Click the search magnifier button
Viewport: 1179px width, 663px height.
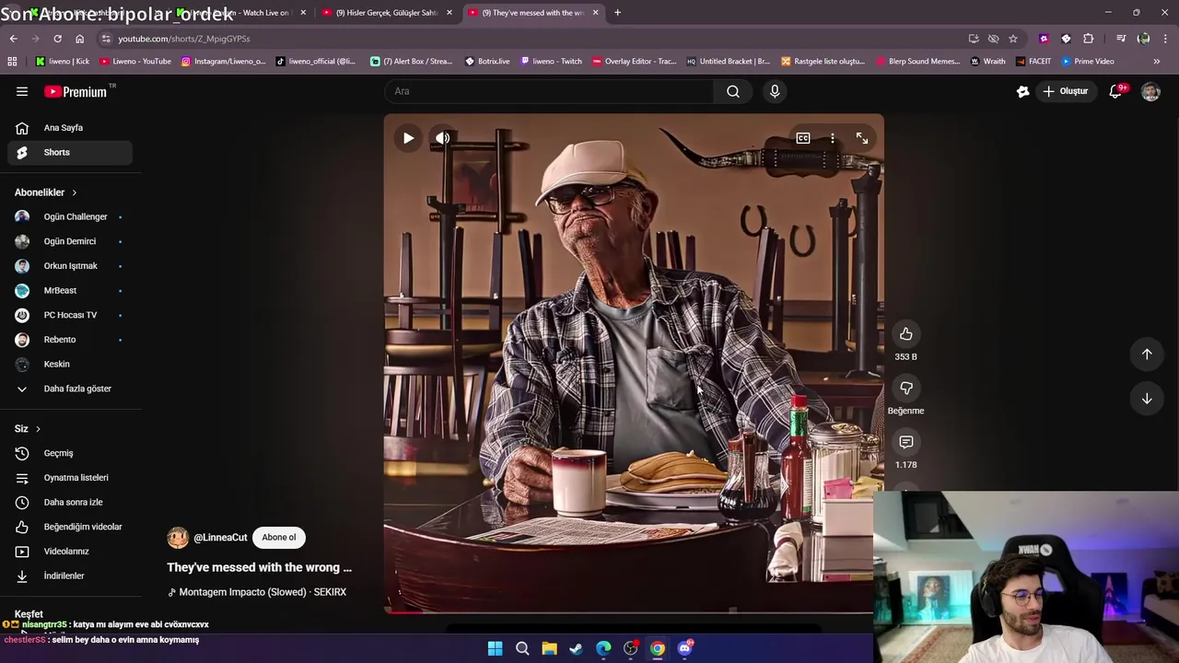733,91
